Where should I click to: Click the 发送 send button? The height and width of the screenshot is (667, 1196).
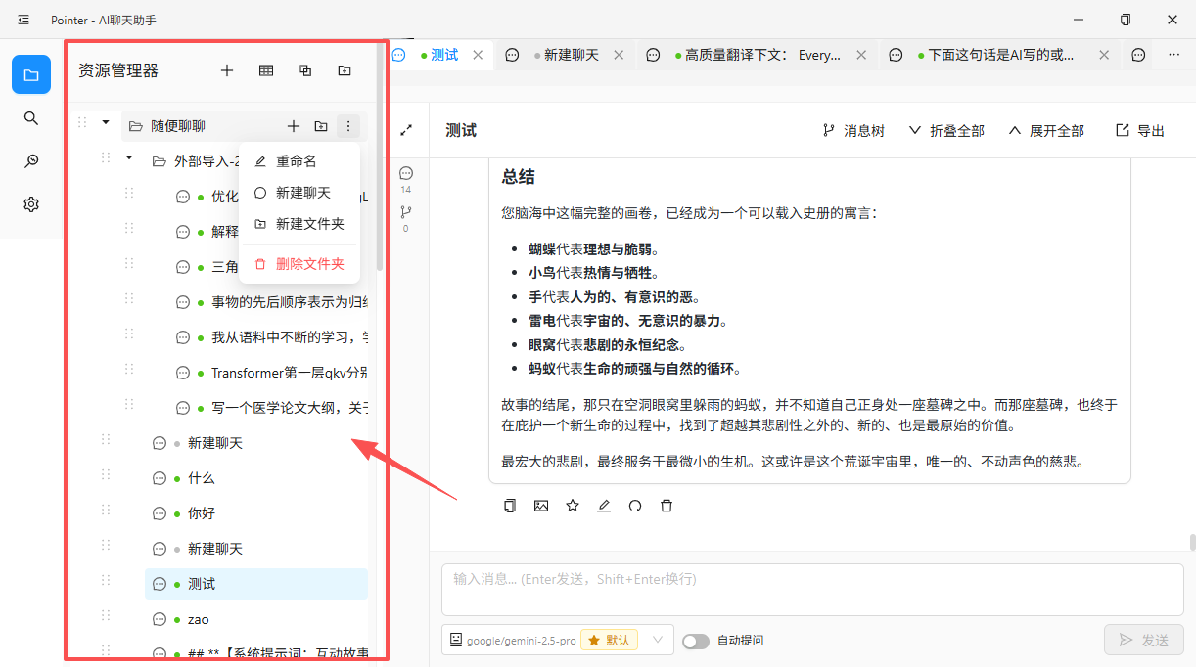(1144, 641)
